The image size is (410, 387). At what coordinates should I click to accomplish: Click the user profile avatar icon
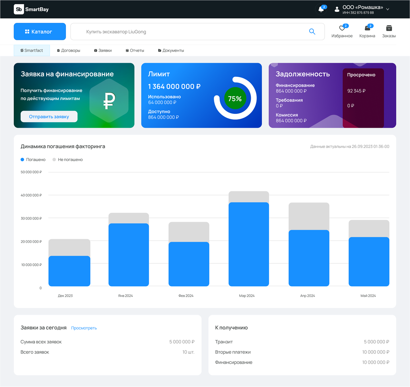pos(337,9)
